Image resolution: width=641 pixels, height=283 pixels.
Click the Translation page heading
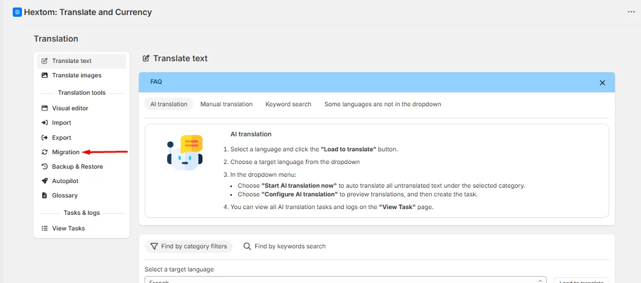(x=56, y=39)
